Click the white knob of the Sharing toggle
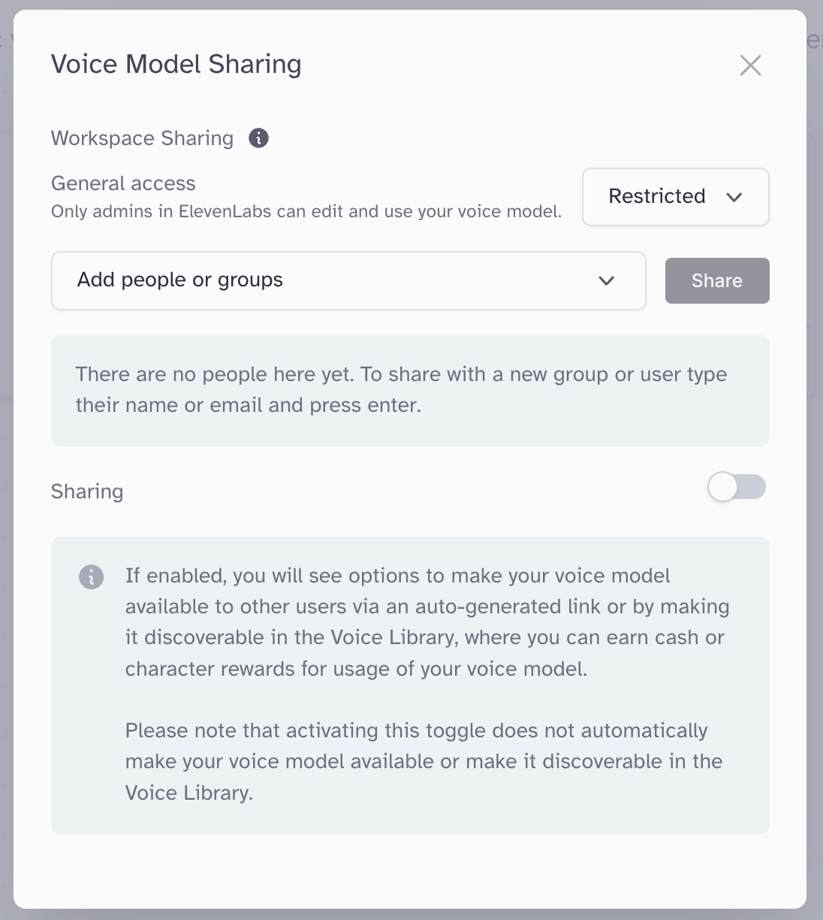 pos(723,487)
